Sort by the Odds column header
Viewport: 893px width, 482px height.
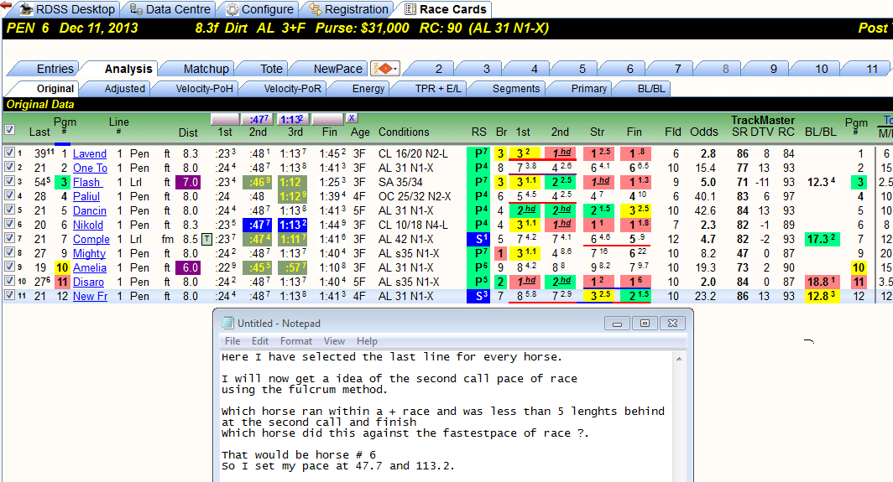704,132
